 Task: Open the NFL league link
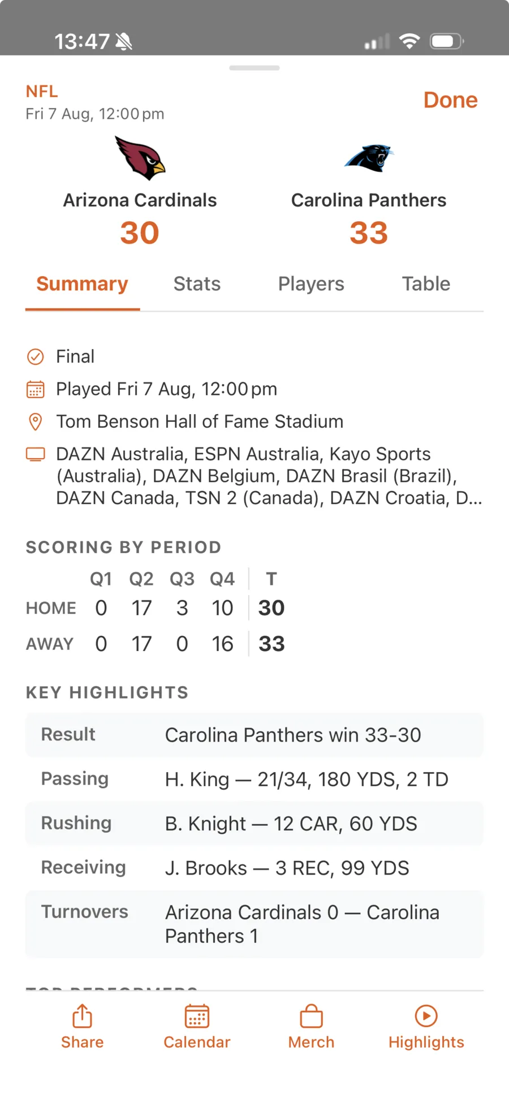[42, 91]
